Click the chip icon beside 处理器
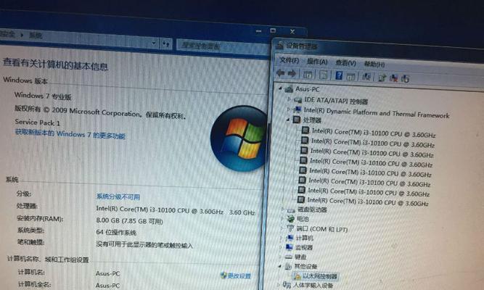484x290 pixels. 297,120
